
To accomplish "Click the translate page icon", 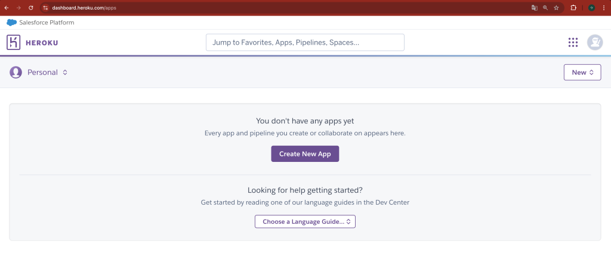I will point(535,8).
